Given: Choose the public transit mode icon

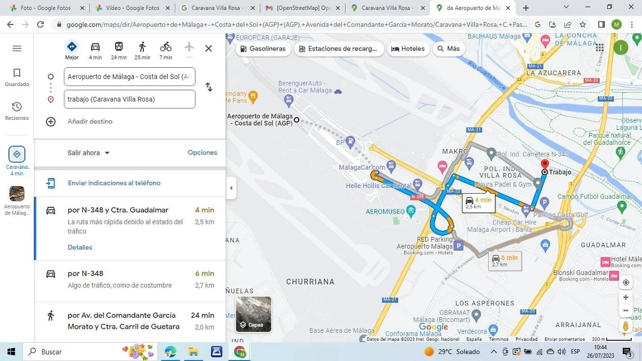Looking at the screenshot, I should [119, 47].
